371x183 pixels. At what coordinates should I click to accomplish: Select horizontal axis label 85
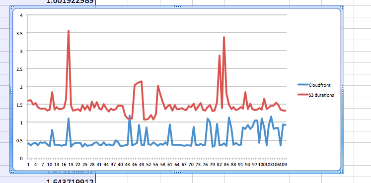pyautogui.click(x=226, y=164)
